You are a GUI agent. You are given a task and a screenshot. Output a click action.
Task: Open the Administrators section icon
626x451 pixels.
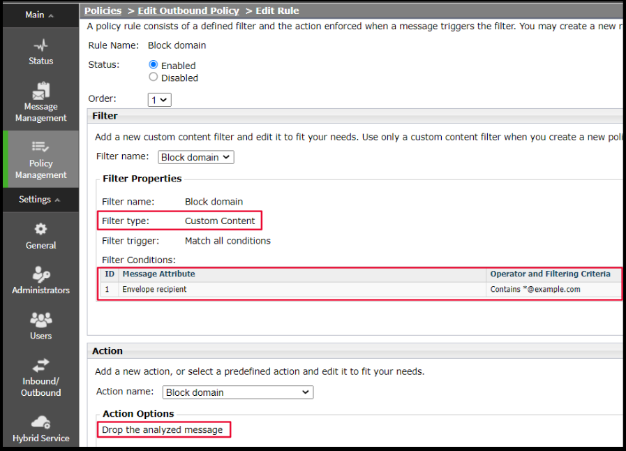pyautogui.click(x=40, y=275)
